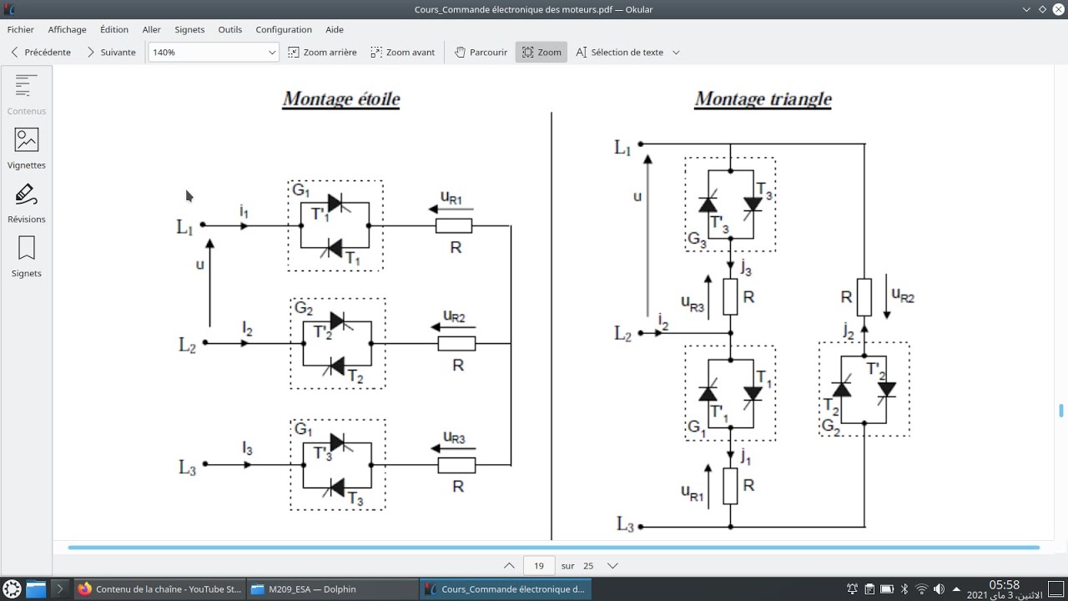Open the Révisions annotations panel
This screenshot has height=601, width=1068.
27,203
